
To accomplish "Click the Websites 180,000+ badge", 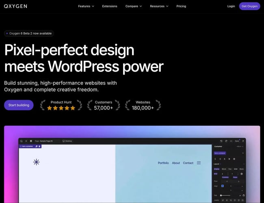I will pos(143,105).
